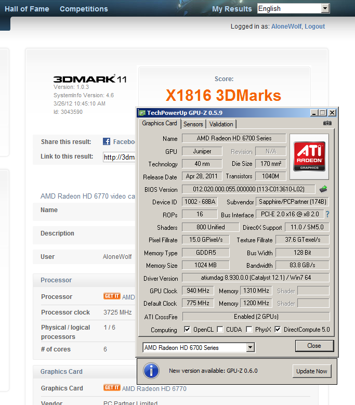Click the AMD Radeon HD 6770 graphics card link

154,389
